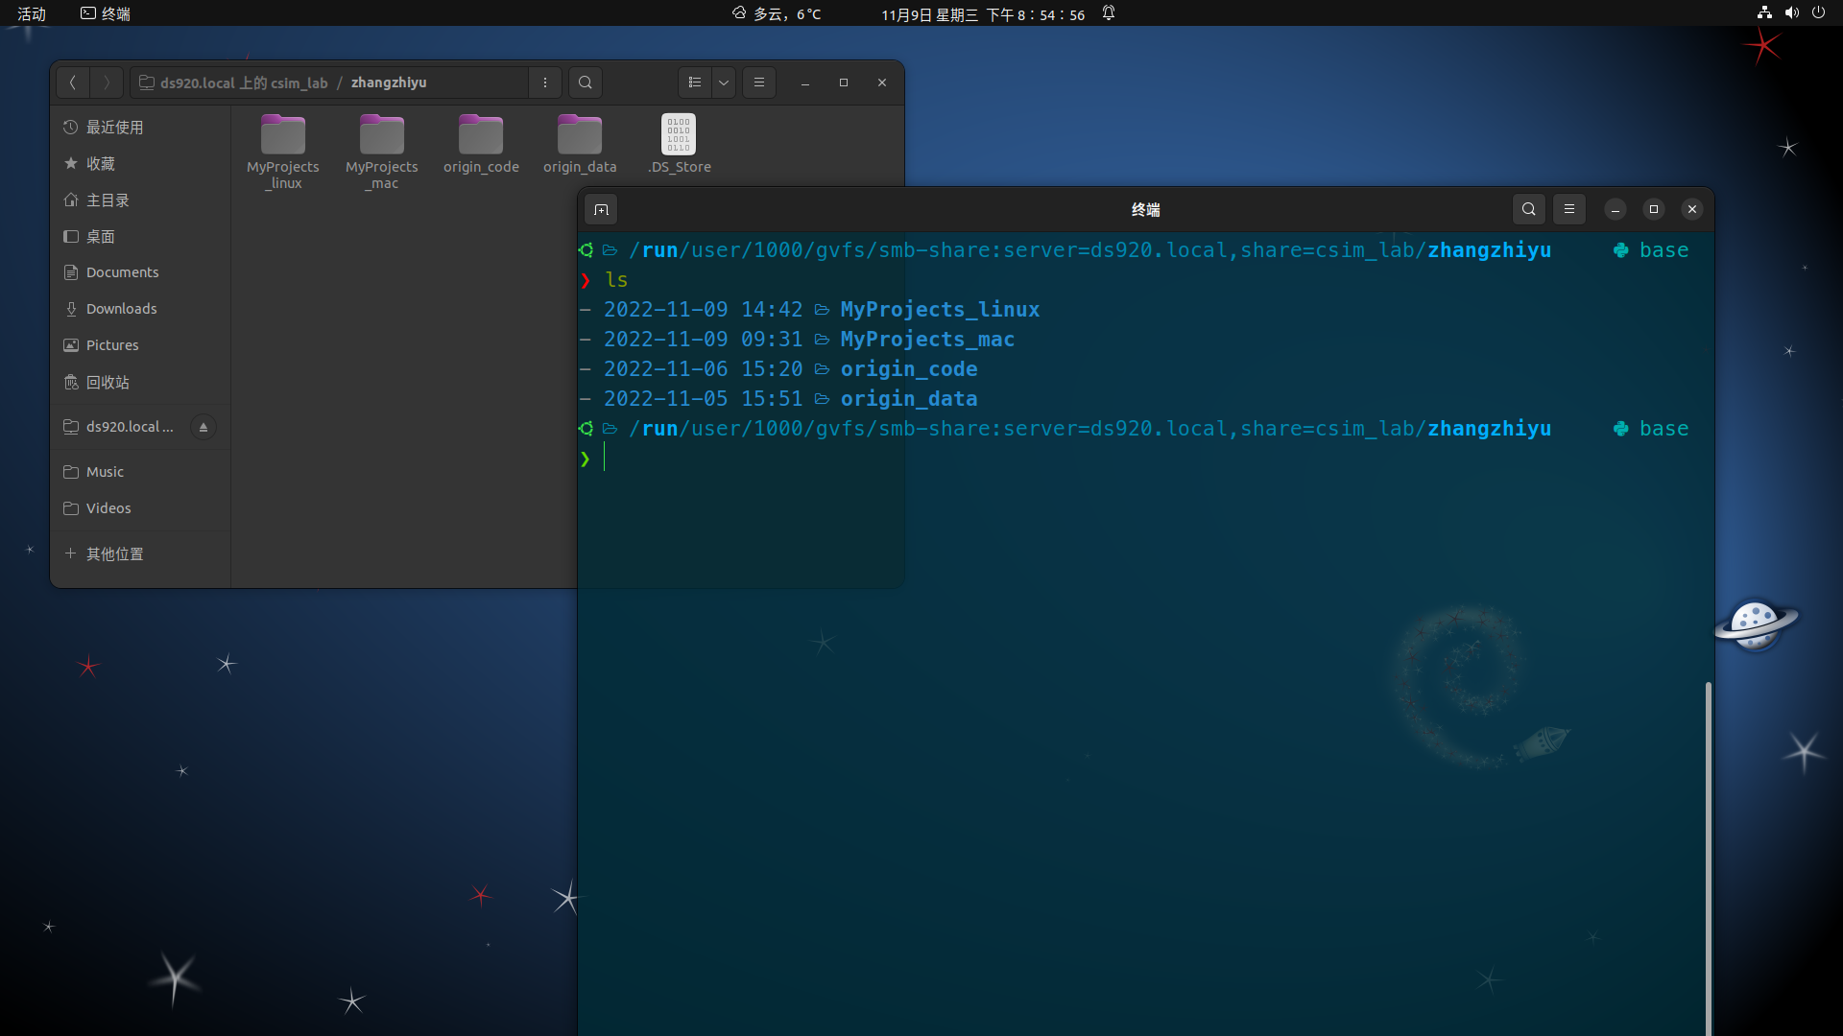Select the .DS_Store file icon

click(679, 136)
